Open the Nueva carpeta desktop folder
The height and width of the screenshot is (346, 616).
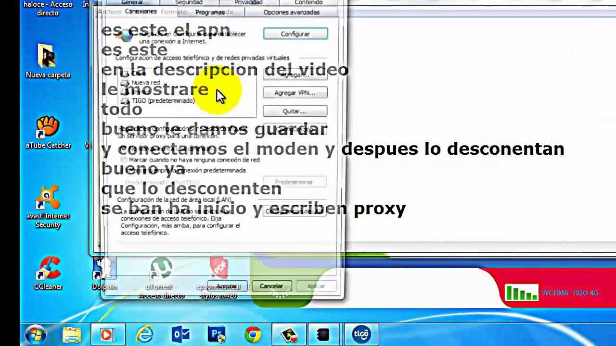(48, 61)
